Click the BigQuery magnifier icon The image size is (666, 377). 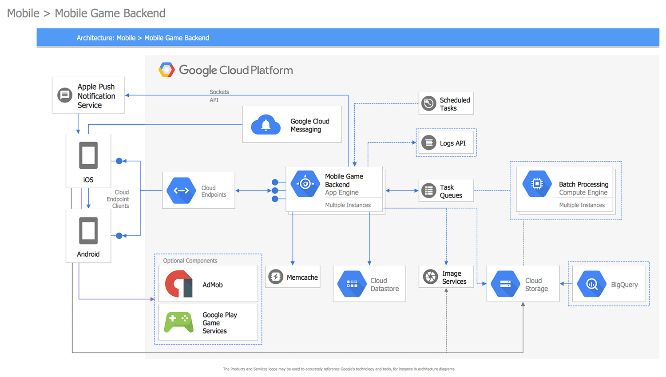point(591,284)
